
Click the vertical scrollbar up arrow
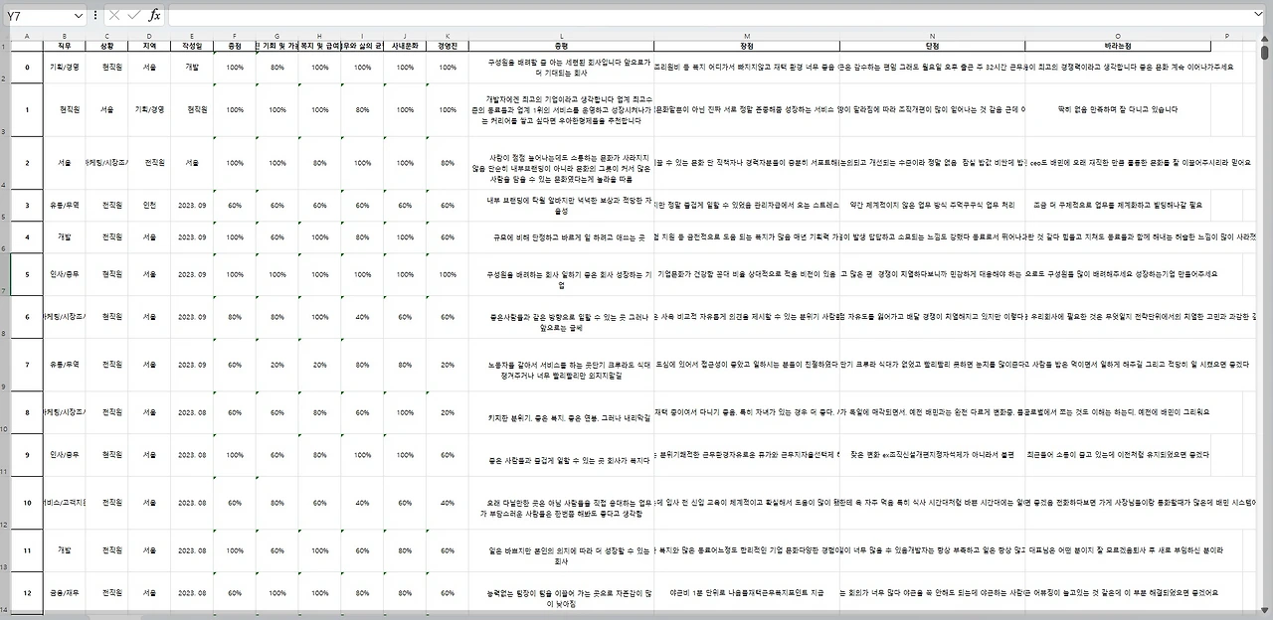[x=1265, y=41]
